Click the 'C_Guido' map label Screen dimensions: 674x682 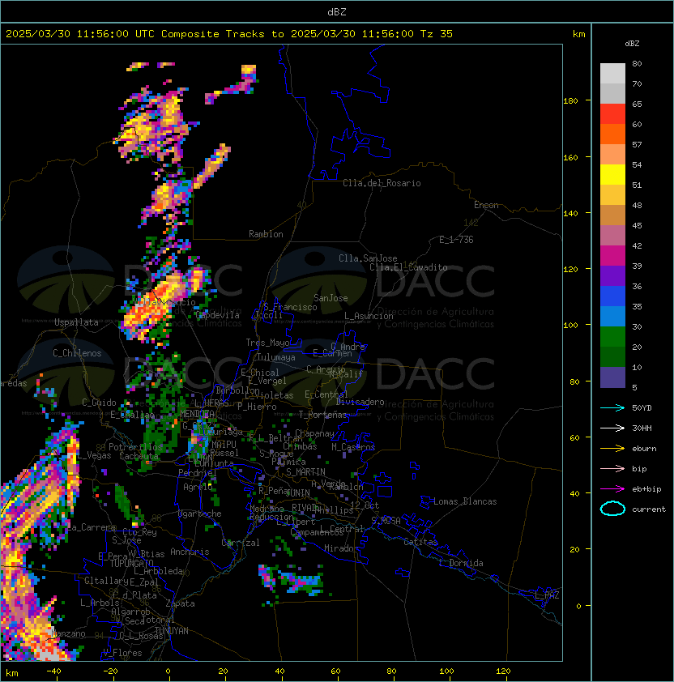tap(99, 403)
